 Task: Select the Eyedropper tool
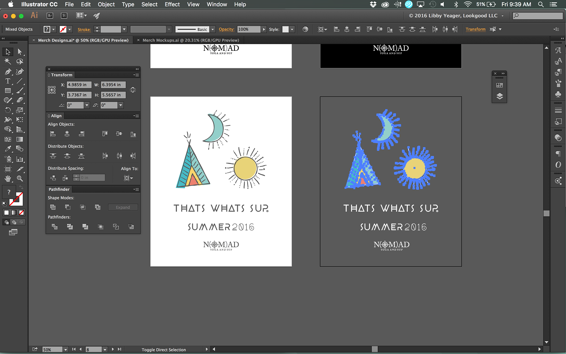coord(8,149)
